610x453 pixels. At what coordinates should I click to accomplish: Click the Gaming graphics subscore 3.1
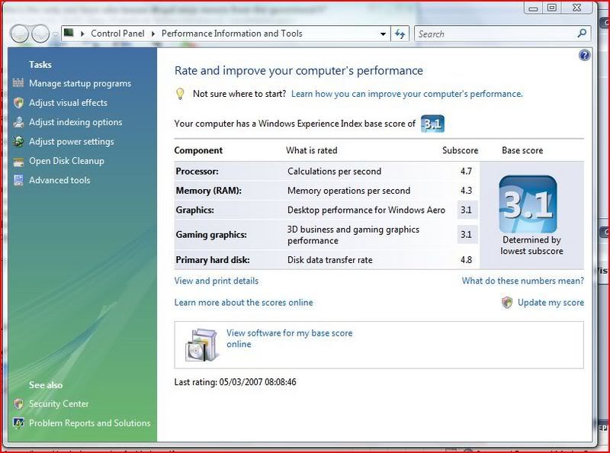[466, 235]
